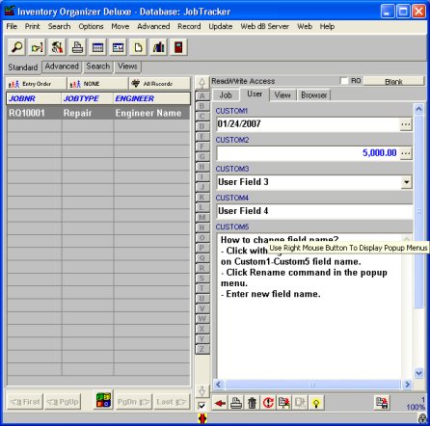The width and height of the screenshot is (430, 426).
Task: Click the form layout view icon
Action: click(x=118, y=47)
